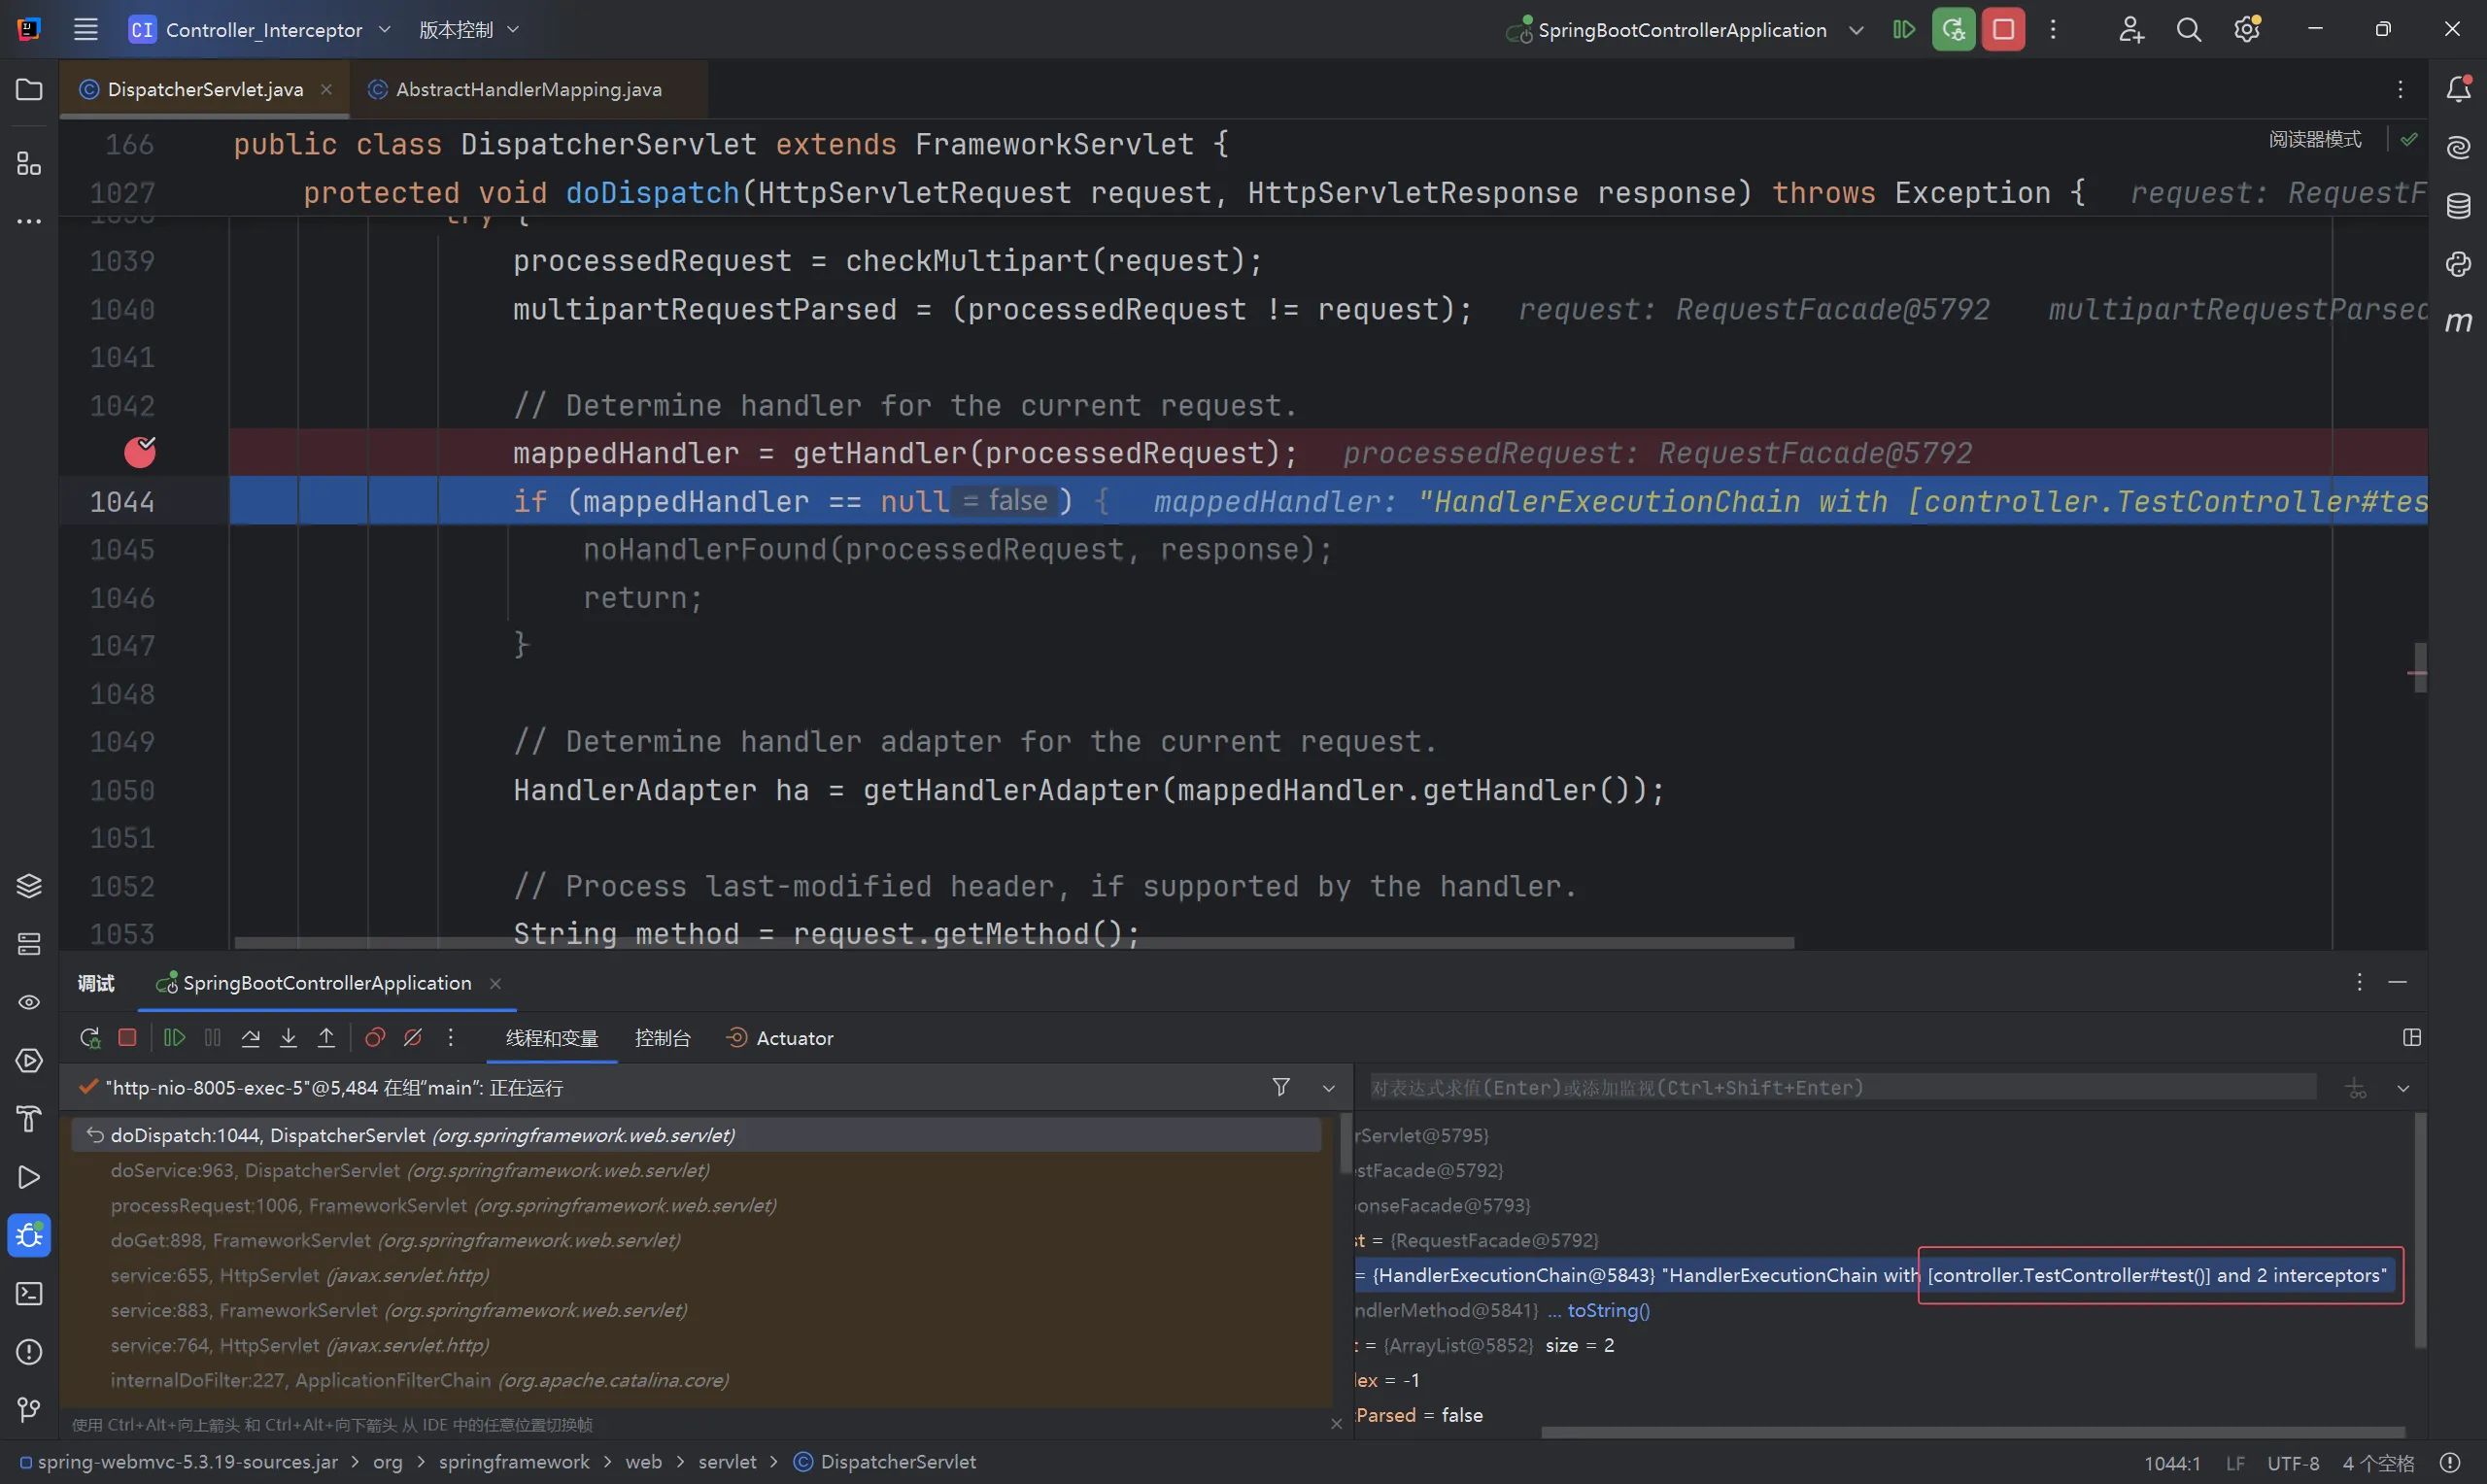The width and height of the screenshot is (2487, 1484).
Task: View breakpoints red circles icon
Action: click(x=375, y=1038)
